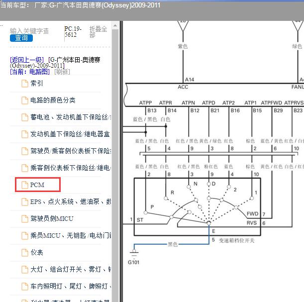Select the PCM entry
The image size is (304, 302).
(x=37, y=185)
